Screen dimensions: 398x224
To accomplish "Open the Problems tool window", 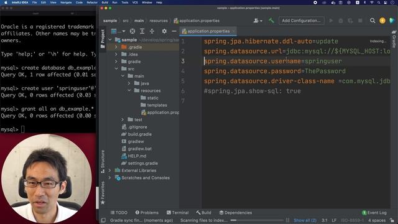I will pos(147,213).
